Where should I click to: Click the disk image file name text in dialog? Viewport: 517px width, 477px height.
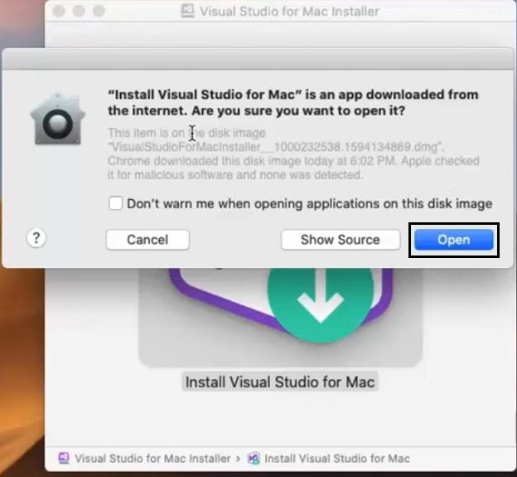[276, 147]
